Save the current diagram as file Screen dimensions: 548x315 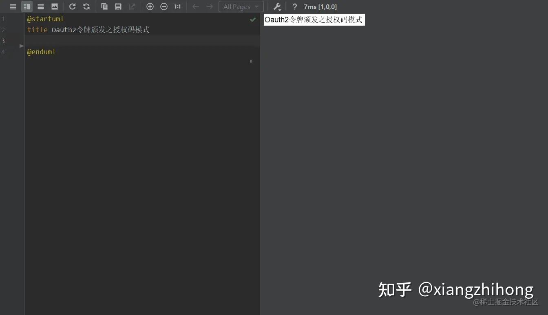coord(118,7)
